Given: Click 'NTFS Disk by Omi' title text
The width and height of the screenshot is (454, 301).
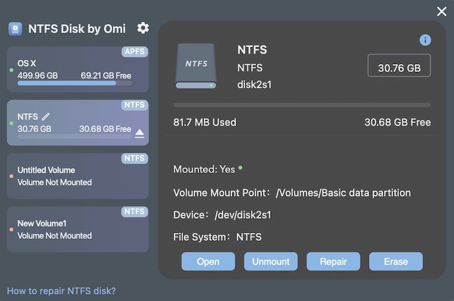Looking at the screenshot, I should point(77,29).
